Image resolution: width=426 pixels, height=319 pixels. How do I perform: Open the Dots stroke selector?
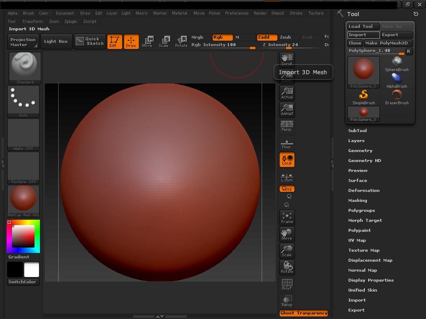23,101
